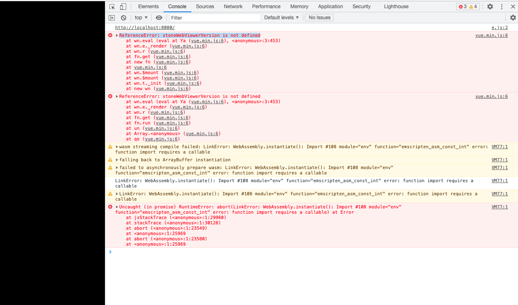Click the Filter input field
This screenshot has width=518, height=305.
pos(215,18)
